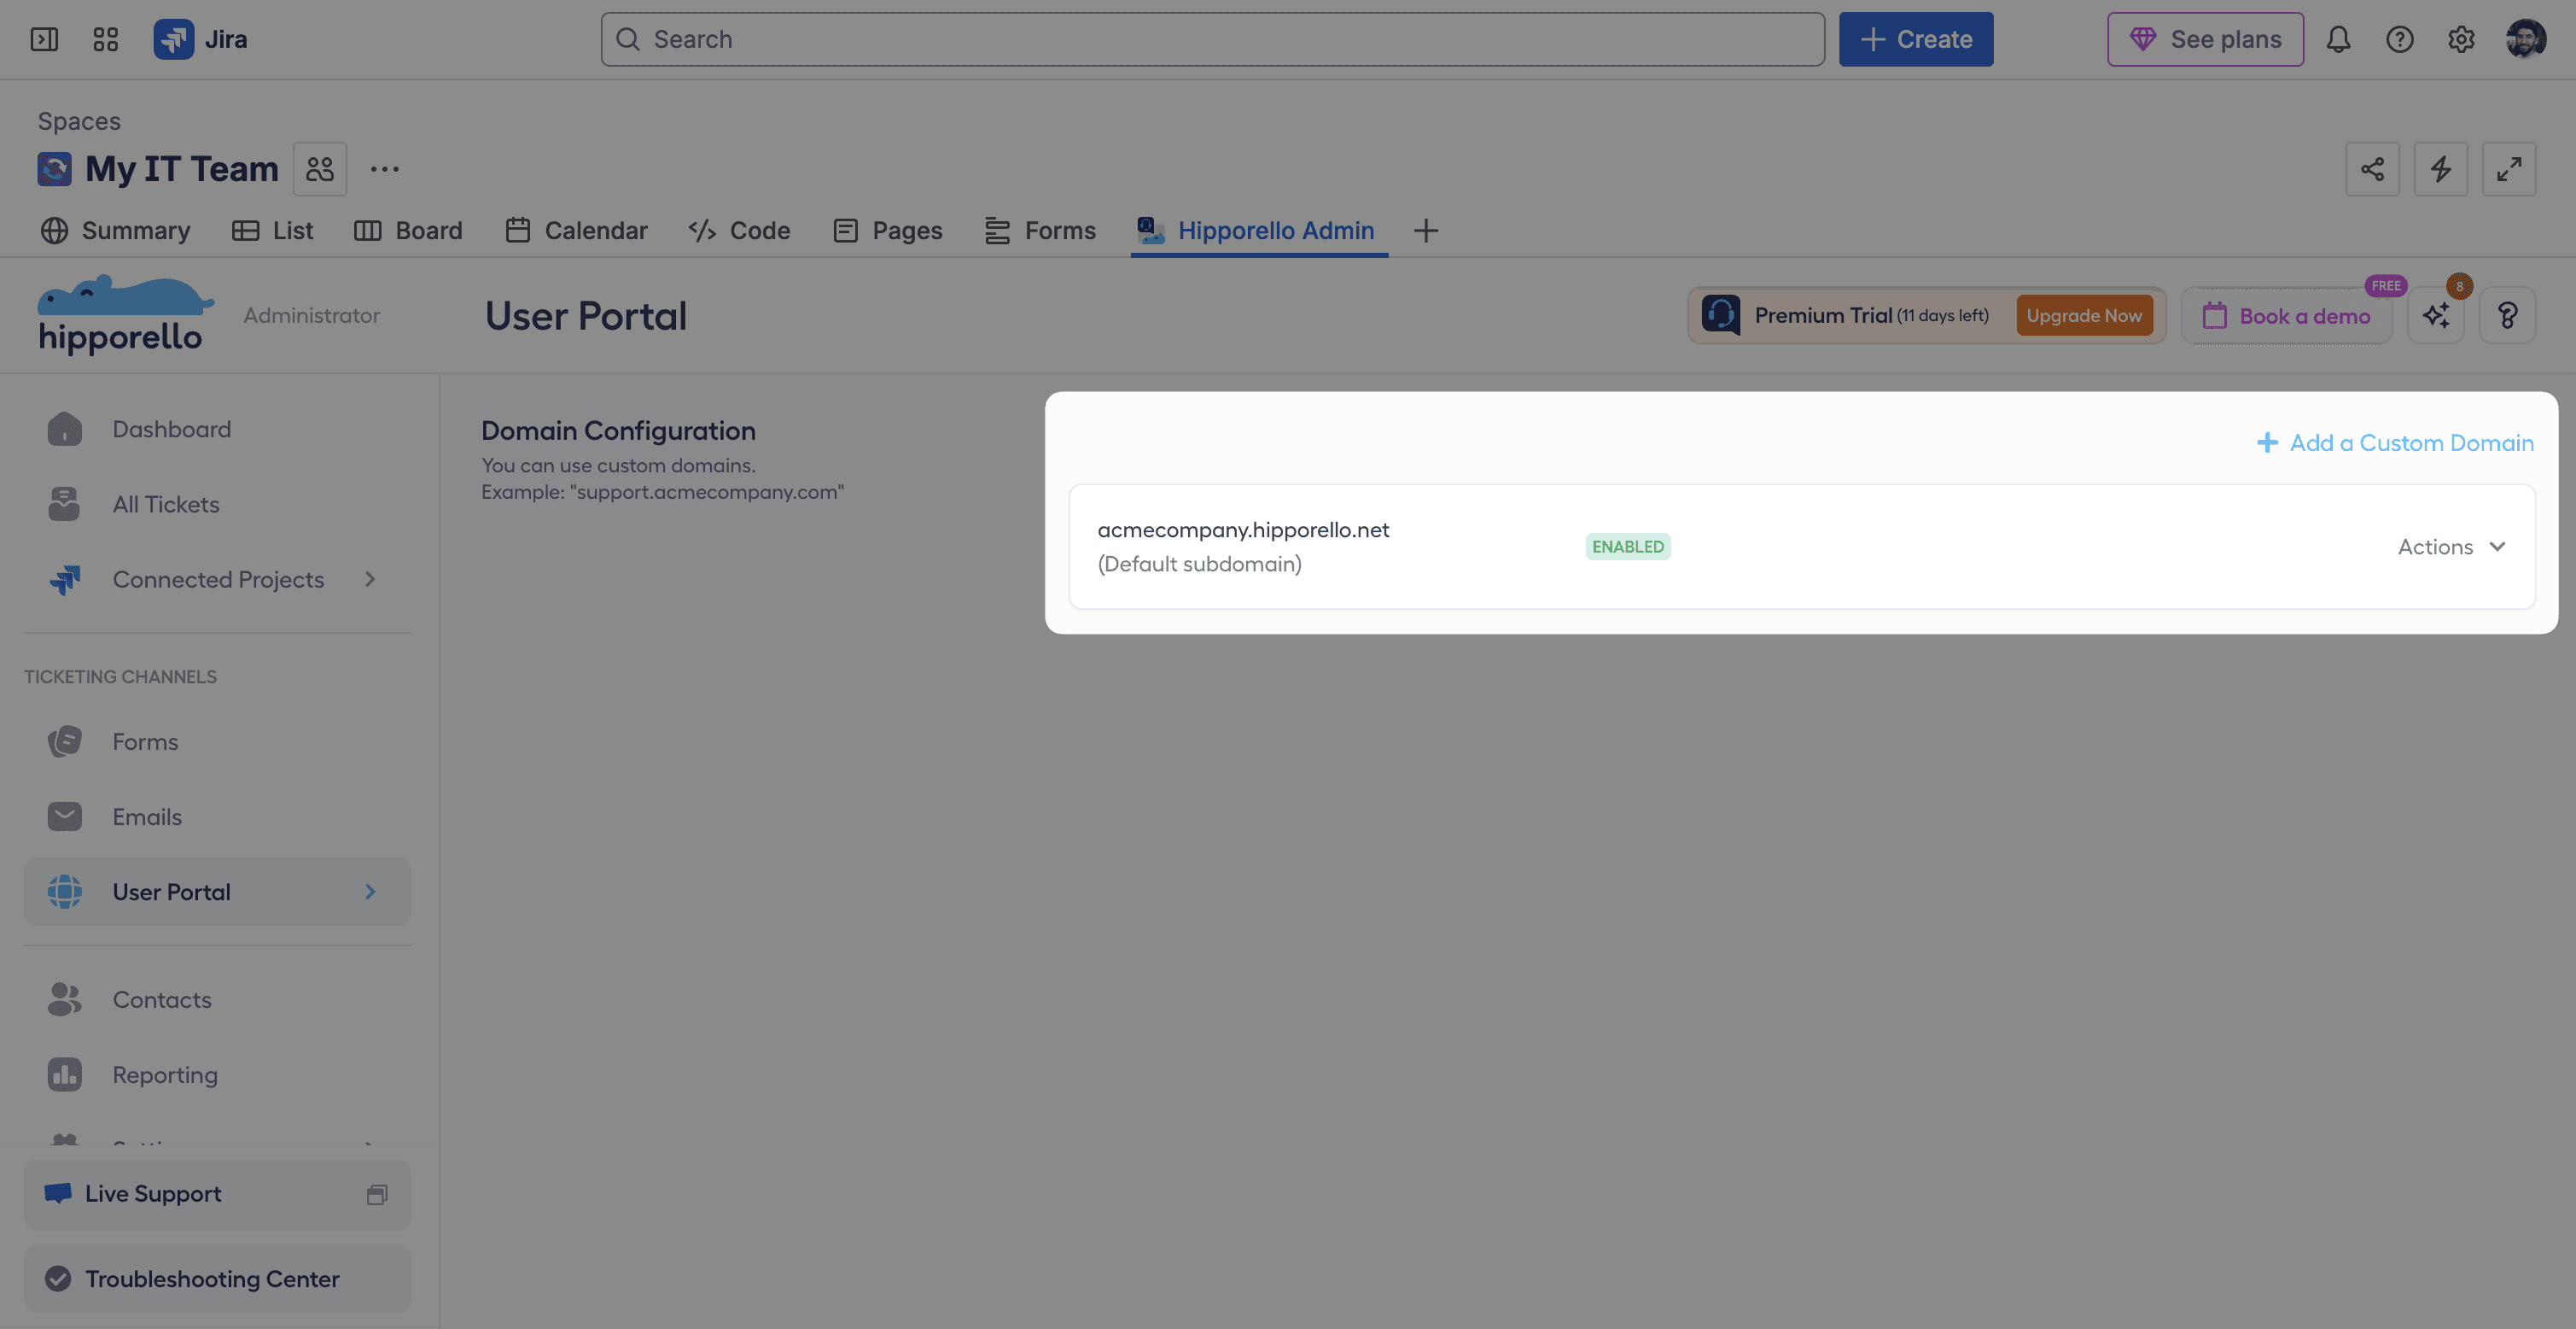The width and height of the screenshot is (2576, 1329).
Task: Click the Hipporello help question icon
Action: [2507, 316]
